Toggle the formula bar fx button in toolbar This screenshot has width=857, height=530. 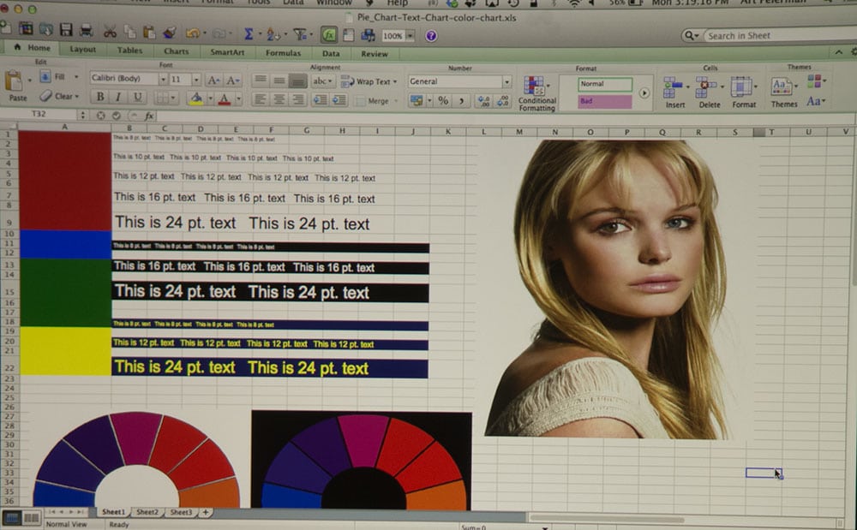328,35
